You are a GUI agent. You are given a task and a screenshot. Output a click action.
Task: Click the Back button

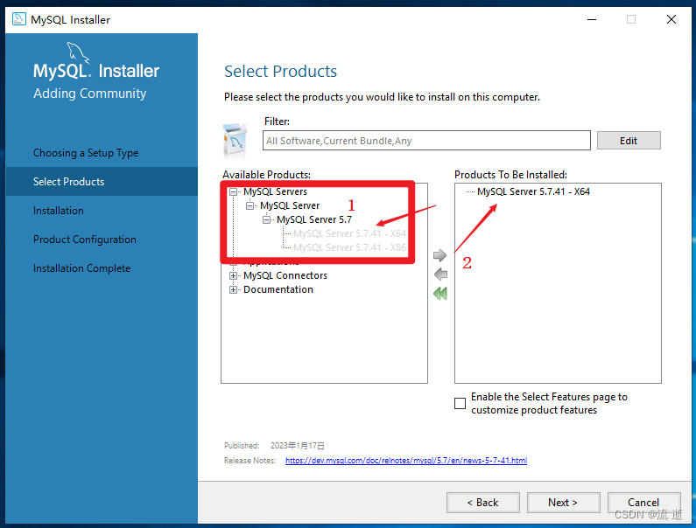coord(483,503)
